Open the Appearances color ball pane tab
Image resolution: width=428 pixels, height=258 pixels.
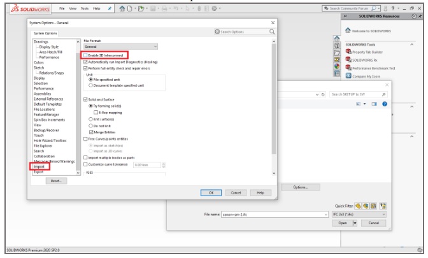tap(337, 66)
